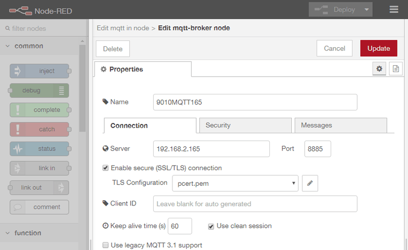Switch to the Messages tab
408x250 pixels.
[341, 126]
